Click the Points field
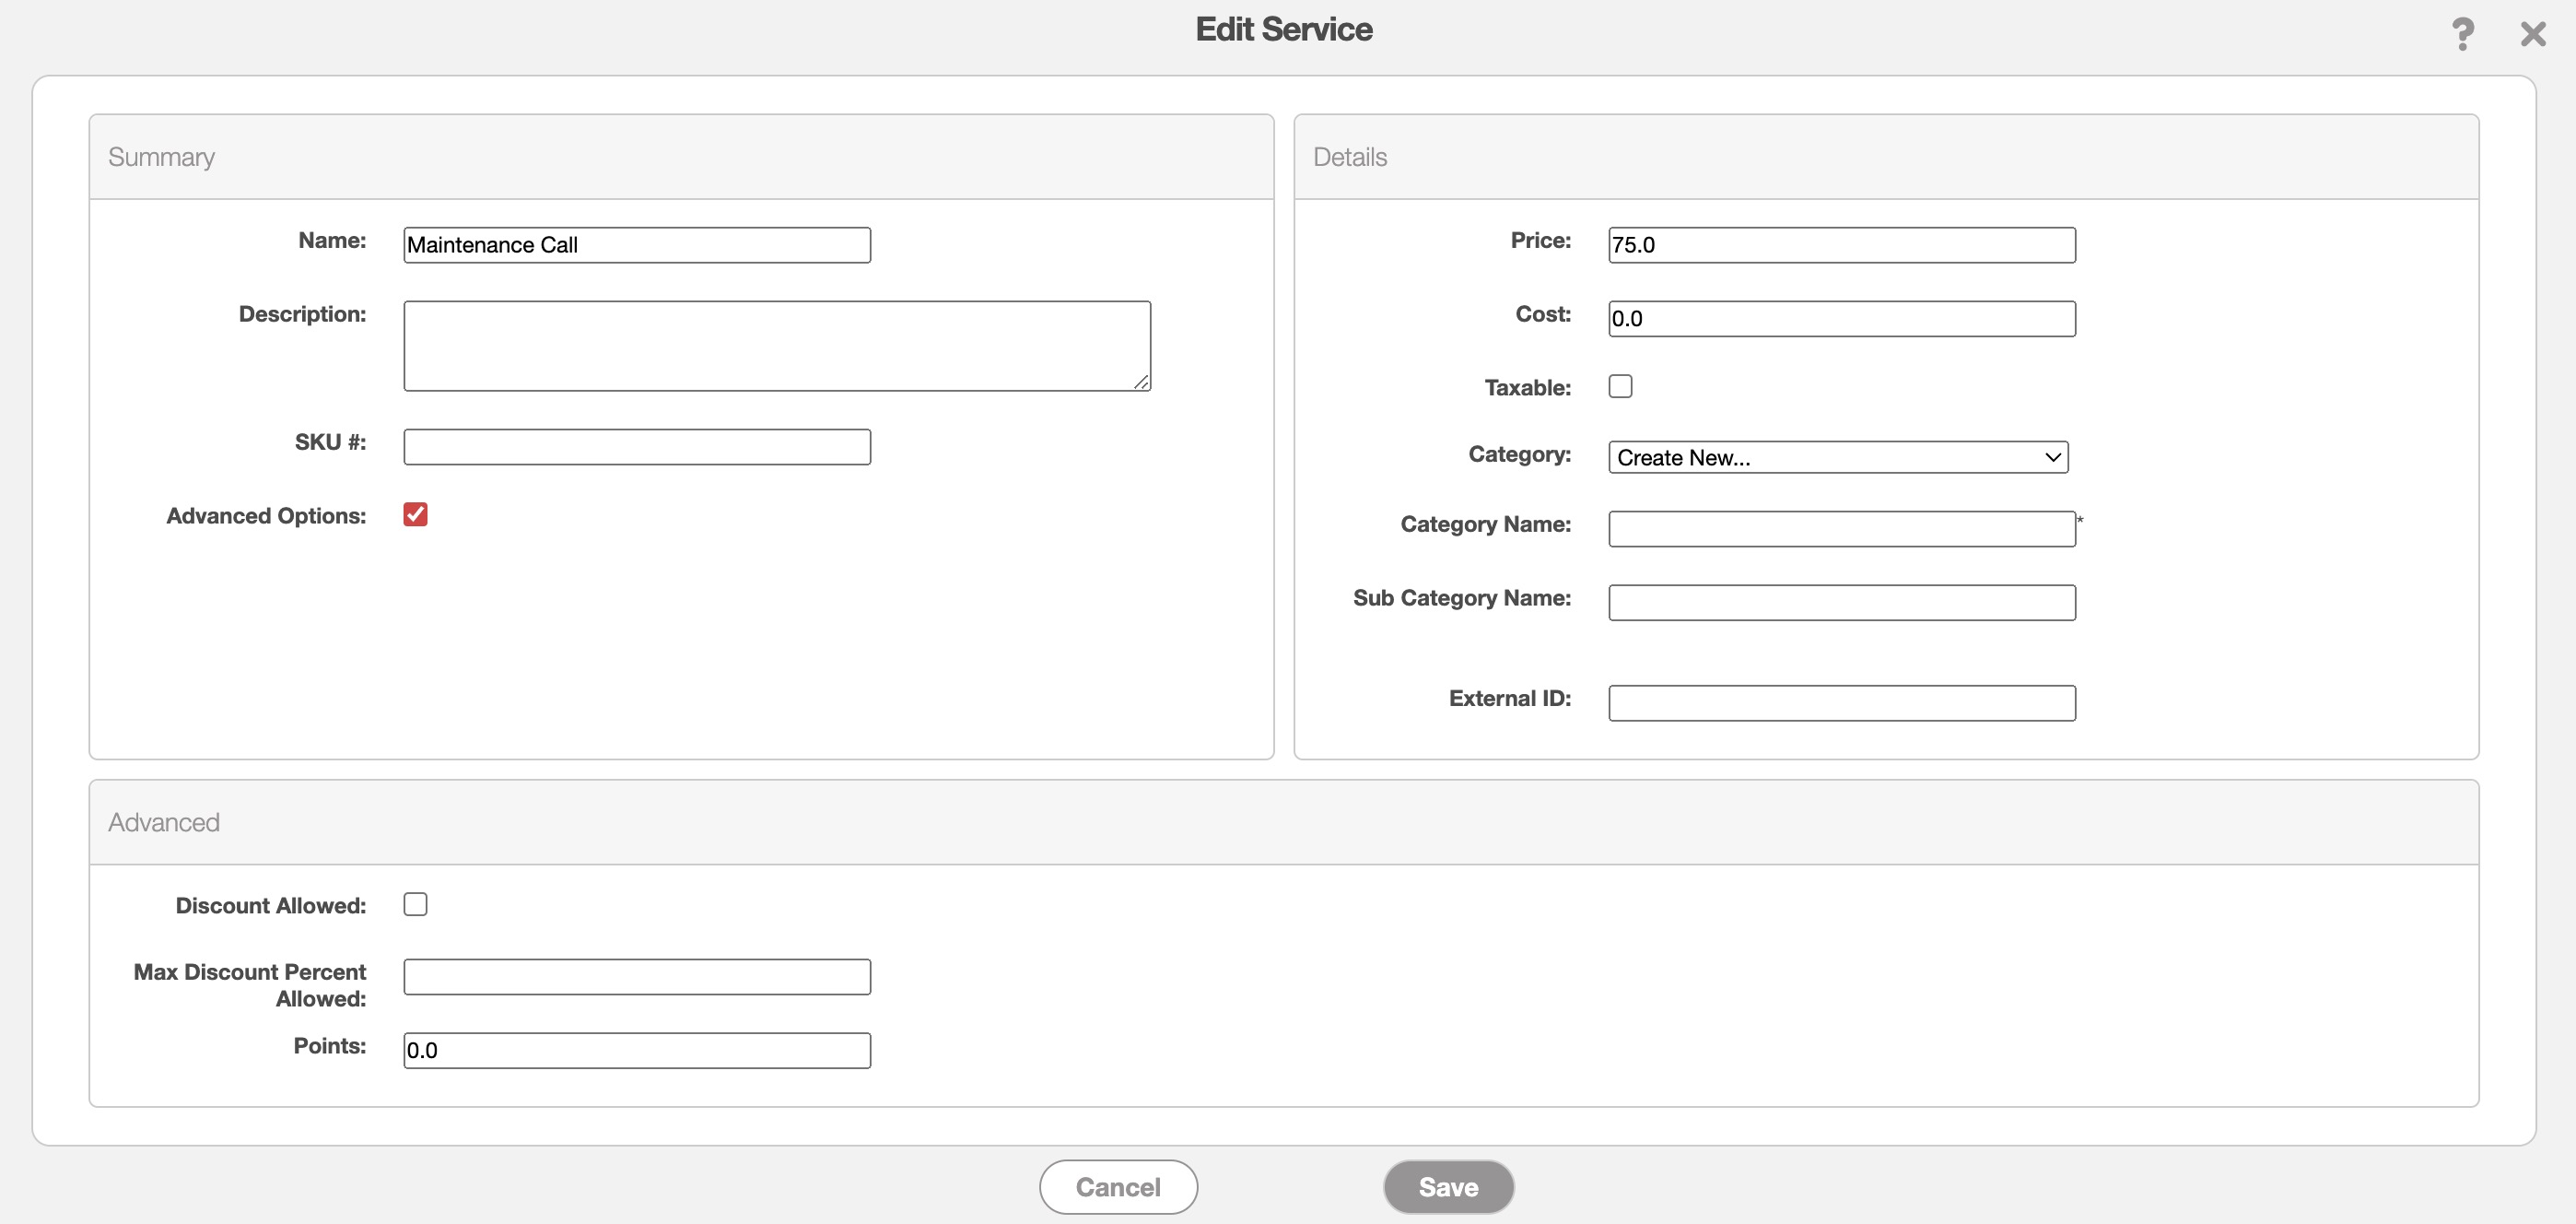This screenshot has width=2576, height=1224. point(636,1051)
